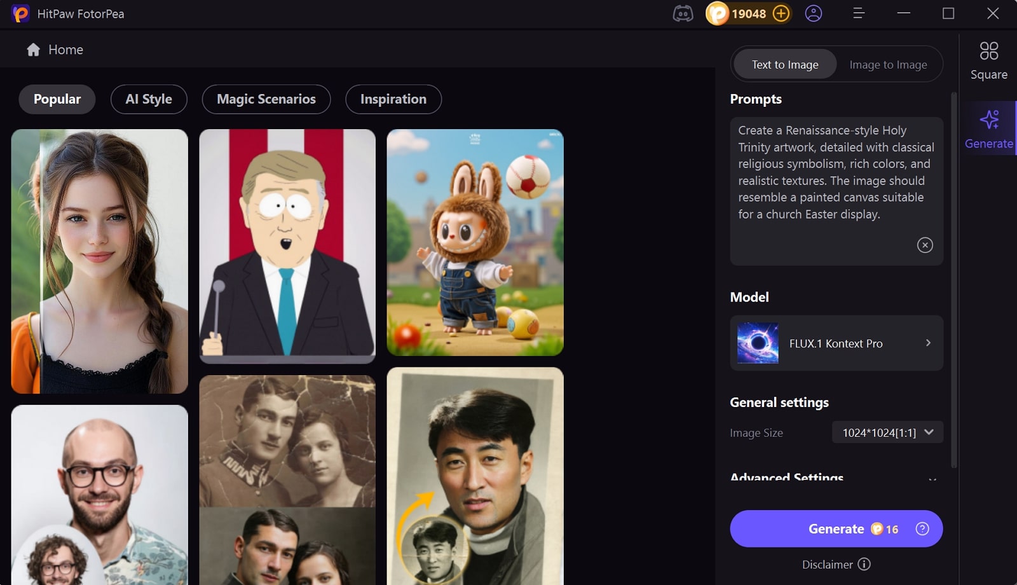1017x585 pixels.
Task: Select the AI Style category tab
Action: click(x=149, y=99)
